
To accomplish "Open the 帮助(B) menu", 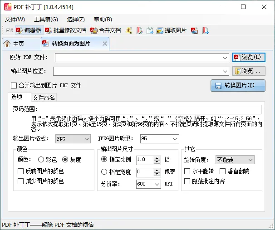I will 103,20.
